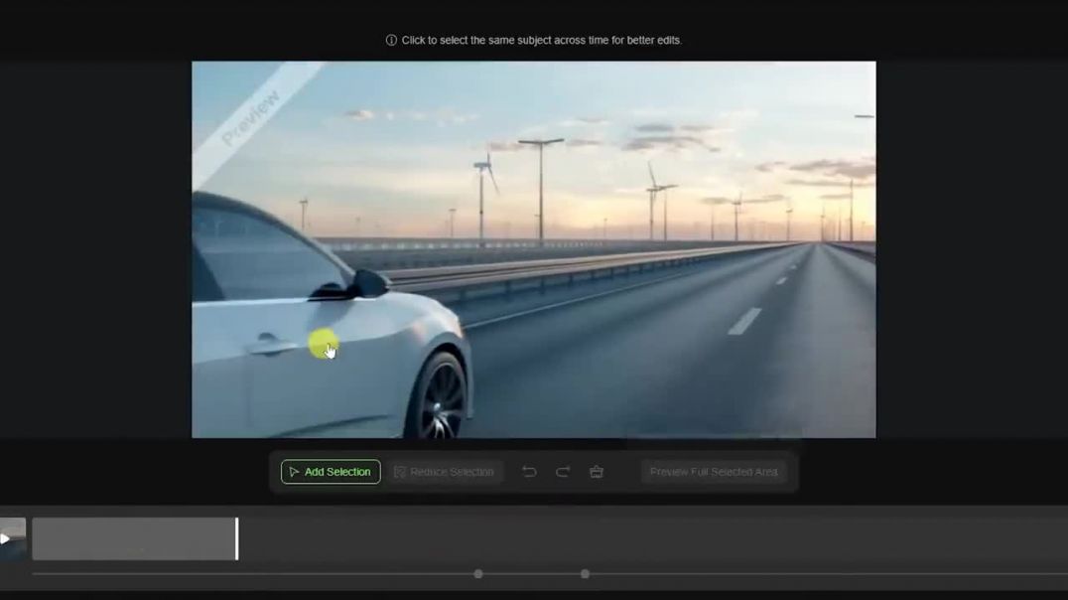This screenshot has width=1068, height=600.
Task: Click the Reduce Selection button
Action: coord(444,472)
